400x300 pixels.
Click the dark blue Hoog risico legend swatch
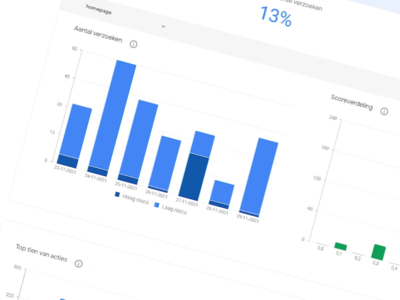click(117, 194)
